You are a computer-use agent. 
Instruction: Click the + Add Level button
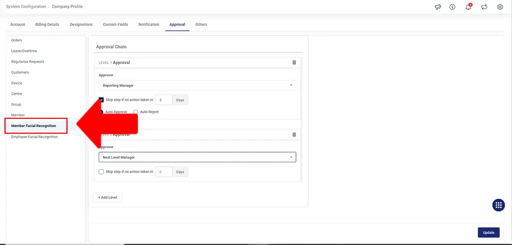click(x=107, y=198)
